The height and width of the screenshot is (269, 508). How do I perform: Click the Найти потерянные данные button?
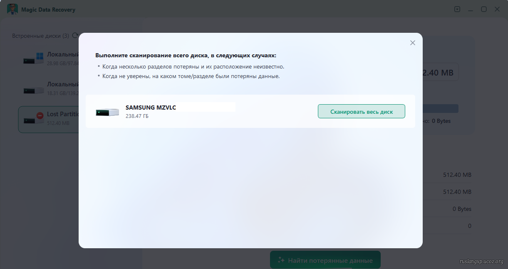325,260
